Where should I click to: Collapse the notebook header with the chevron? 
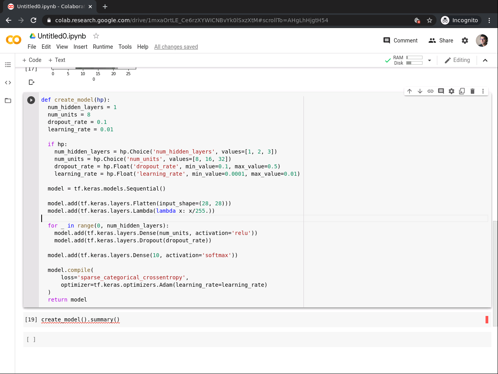[485, 60]
